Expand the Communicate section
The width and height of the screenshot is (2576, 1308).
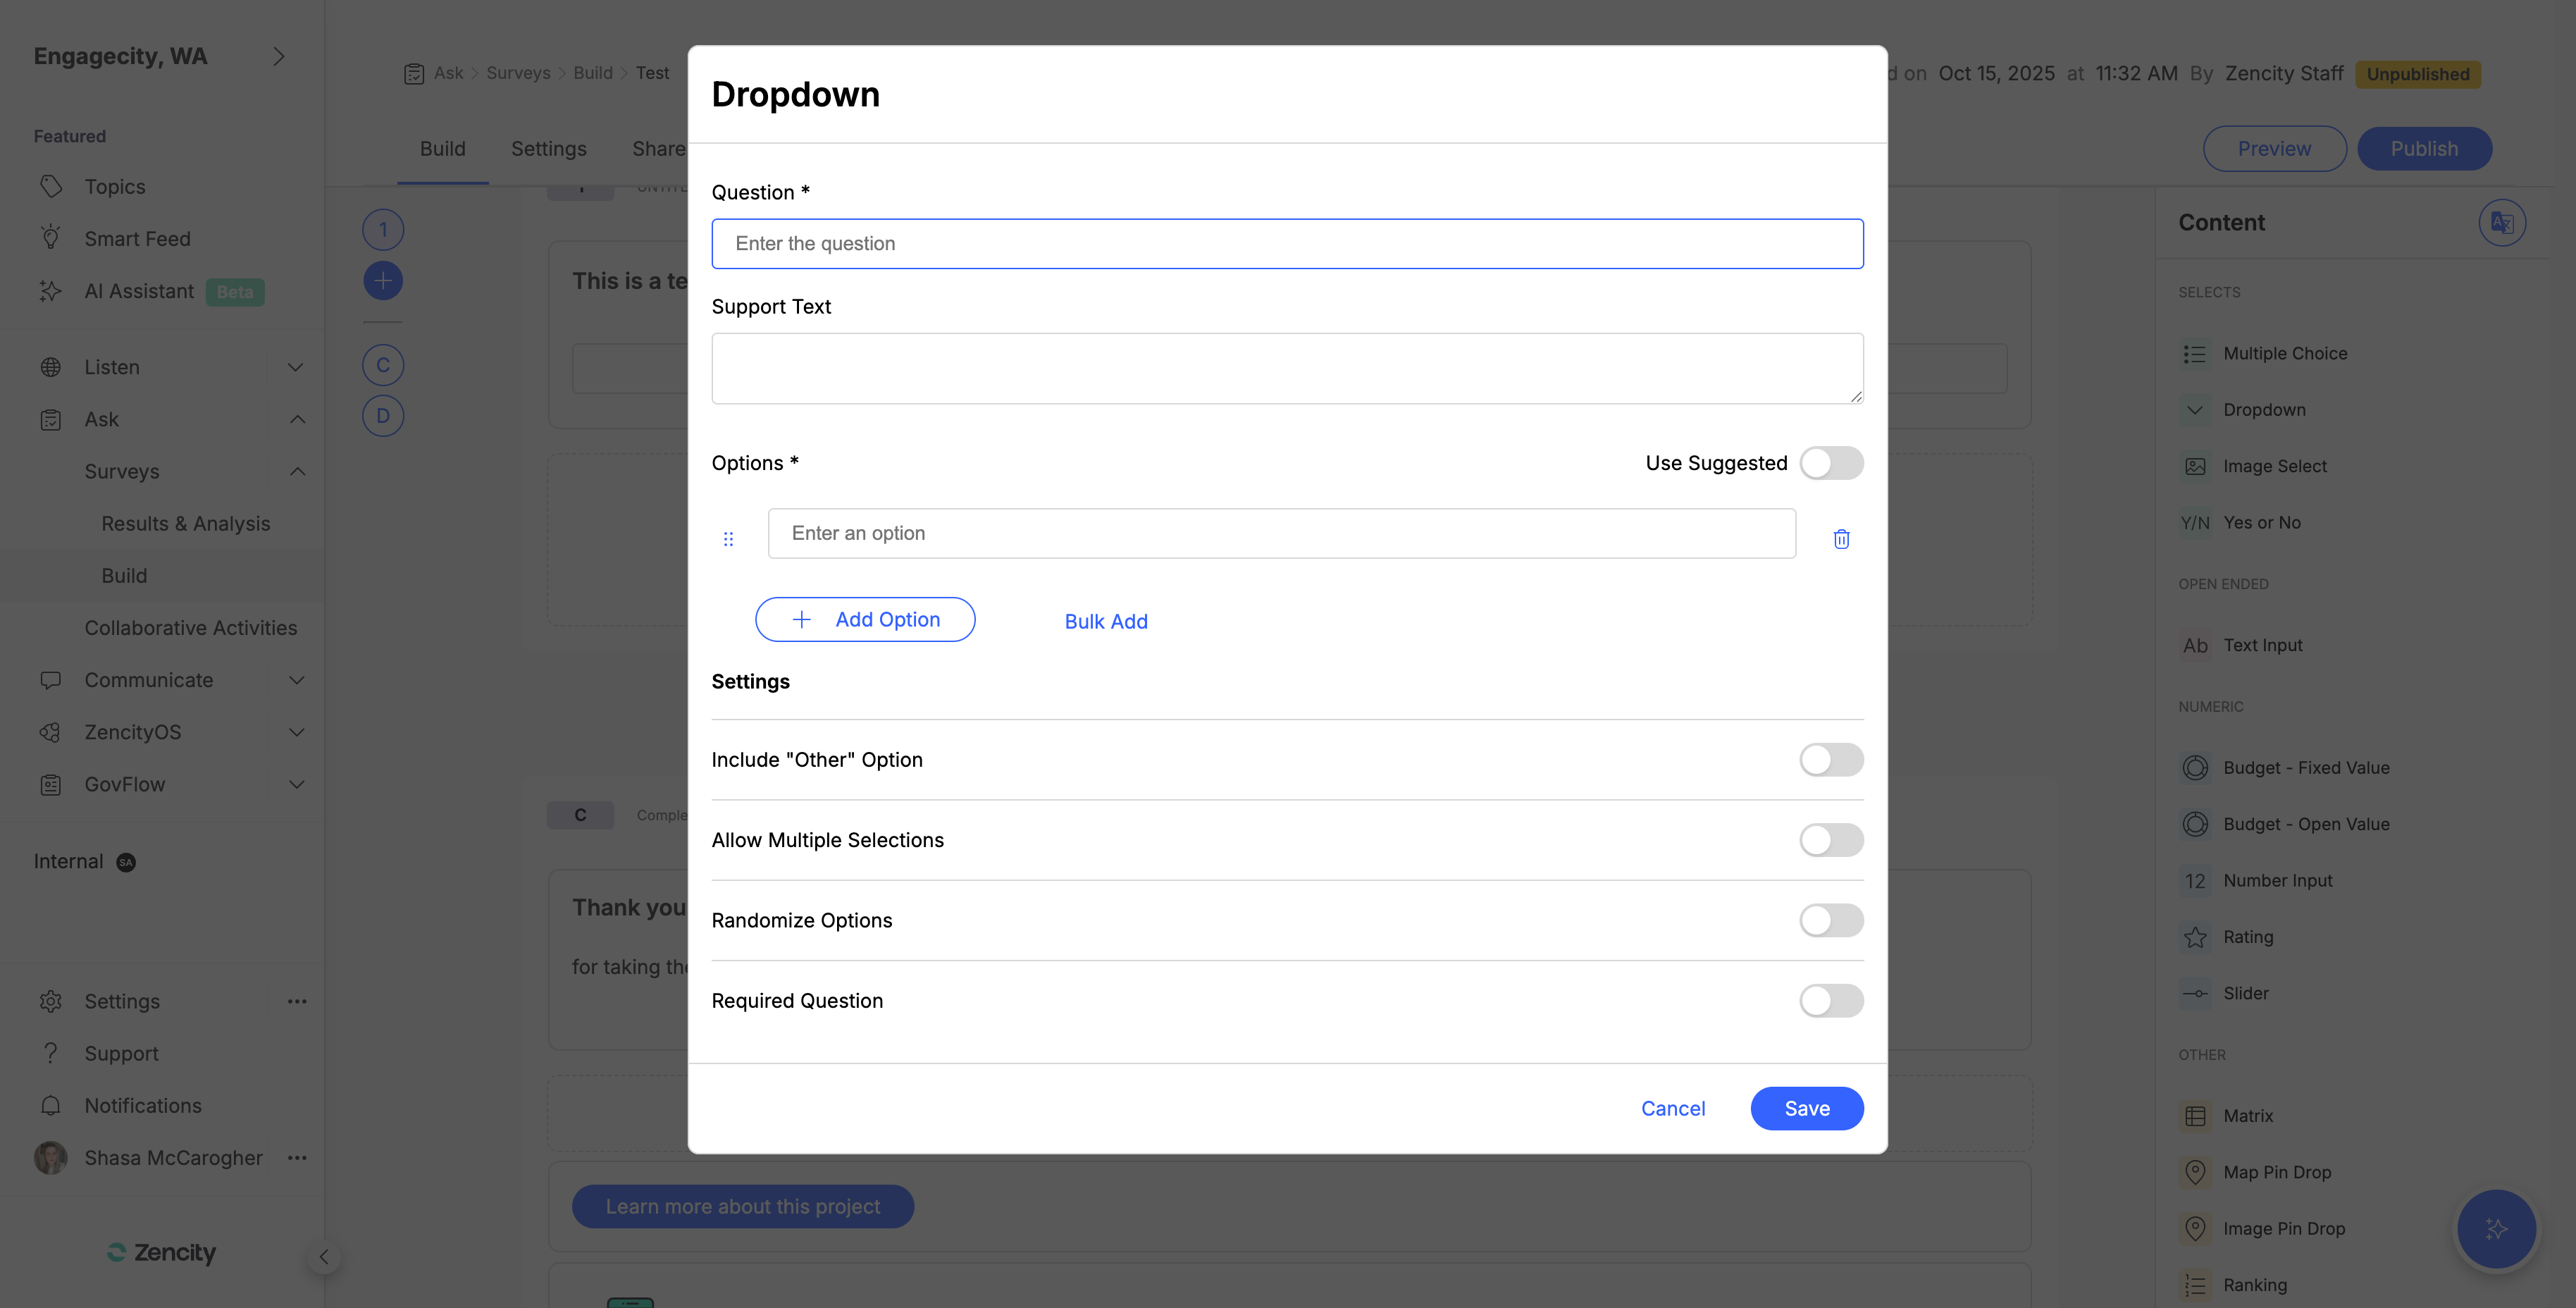click(296, 680)
